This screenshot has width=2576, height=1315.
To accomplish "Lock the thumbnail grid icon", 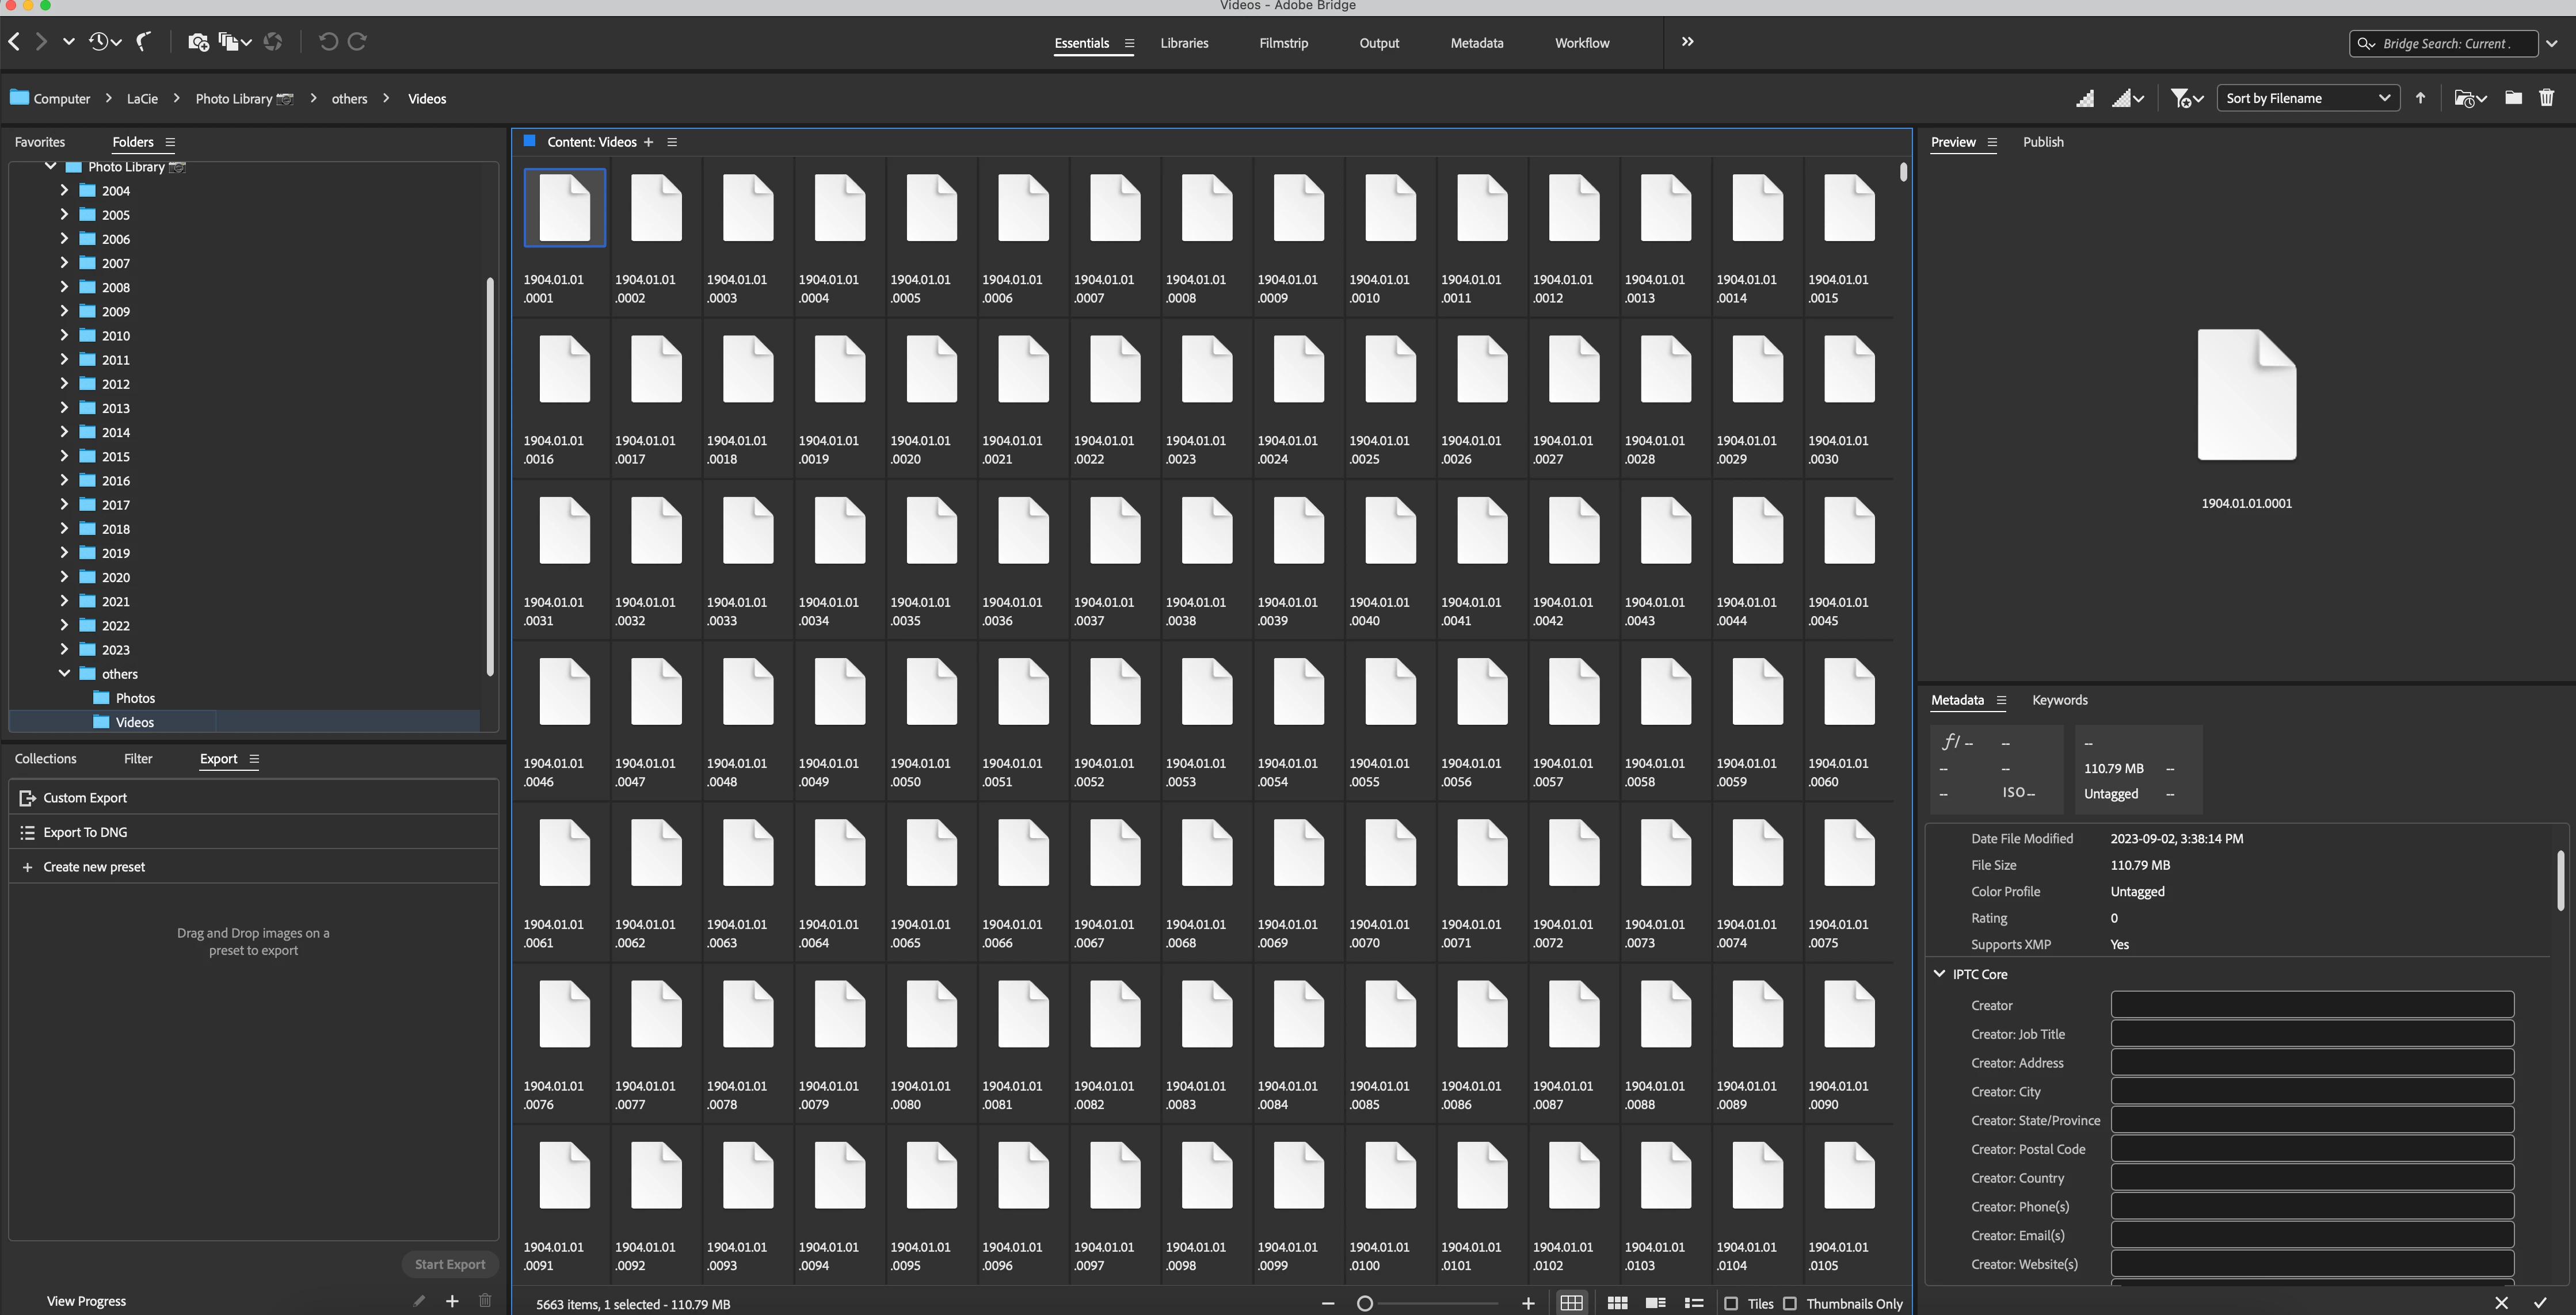I will [x=1571, y=1303].
